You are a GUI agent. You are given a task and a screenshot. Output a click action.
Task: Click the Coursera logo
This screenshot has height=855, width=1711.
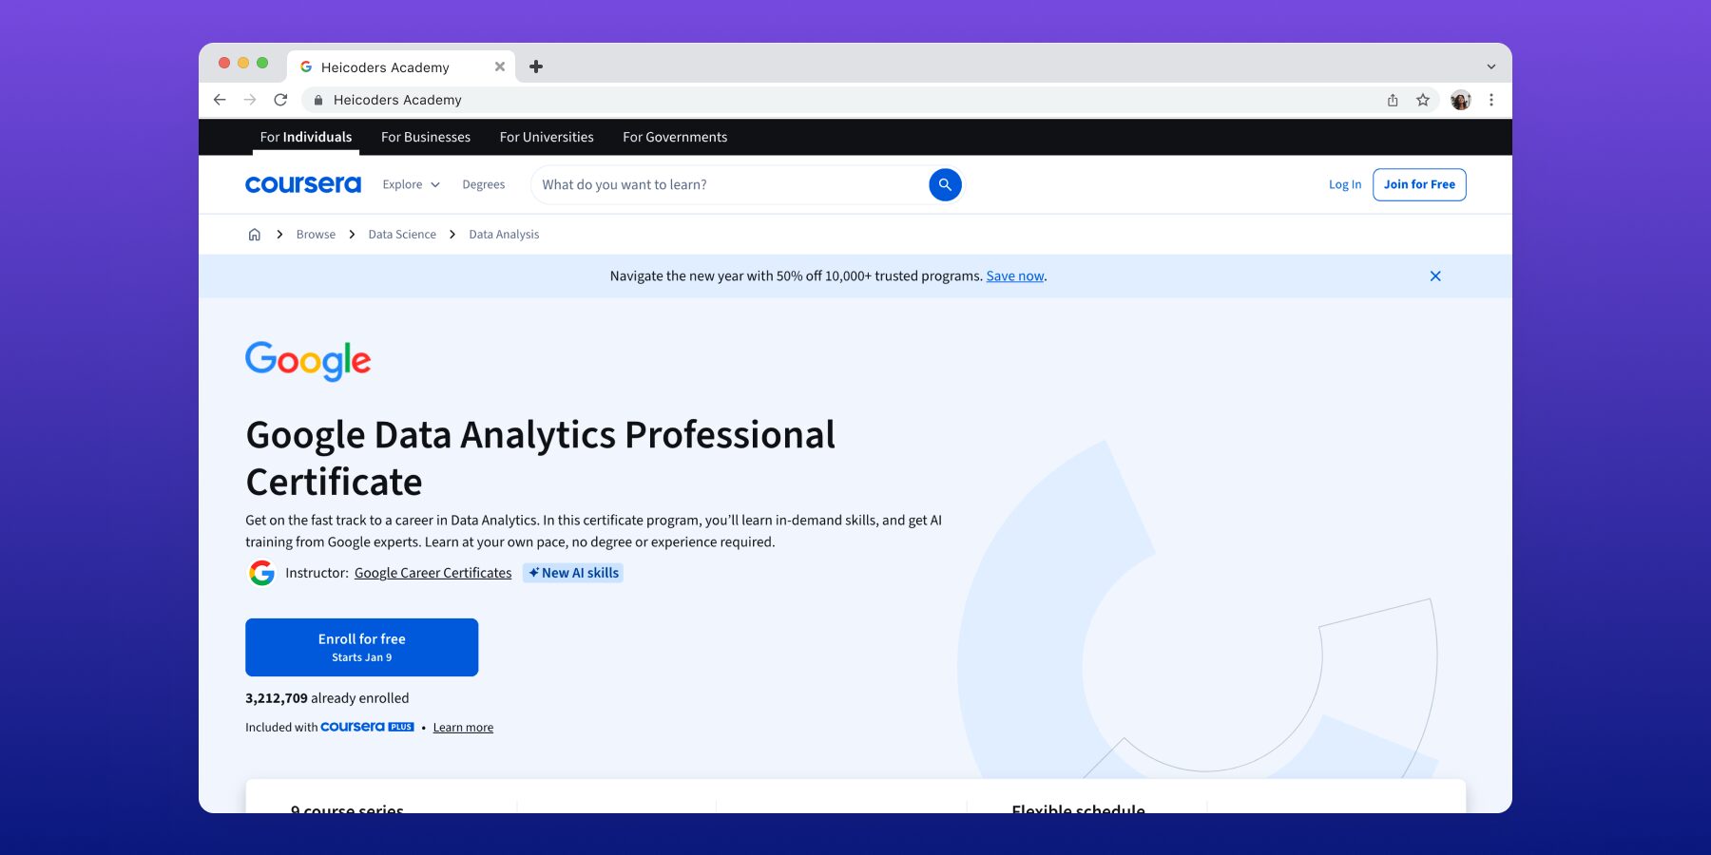tap(302, 184)
